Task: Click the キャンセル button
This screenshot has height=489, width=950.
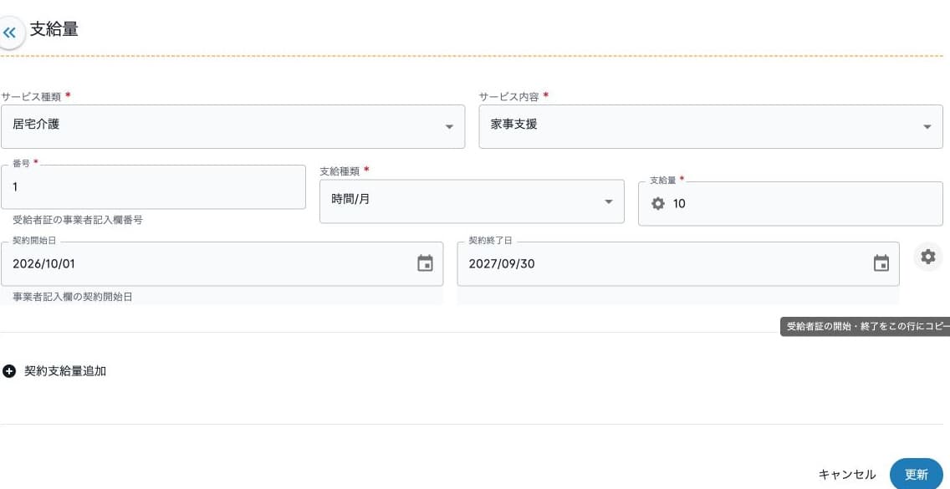Action: point(847,475)
